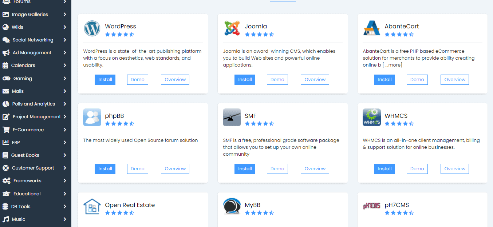The width and height of the screenshot is (493, 227).
Task: Click the E-Commerce shopping cart icon
Action: pyautogui.click(x=6, y=130)
